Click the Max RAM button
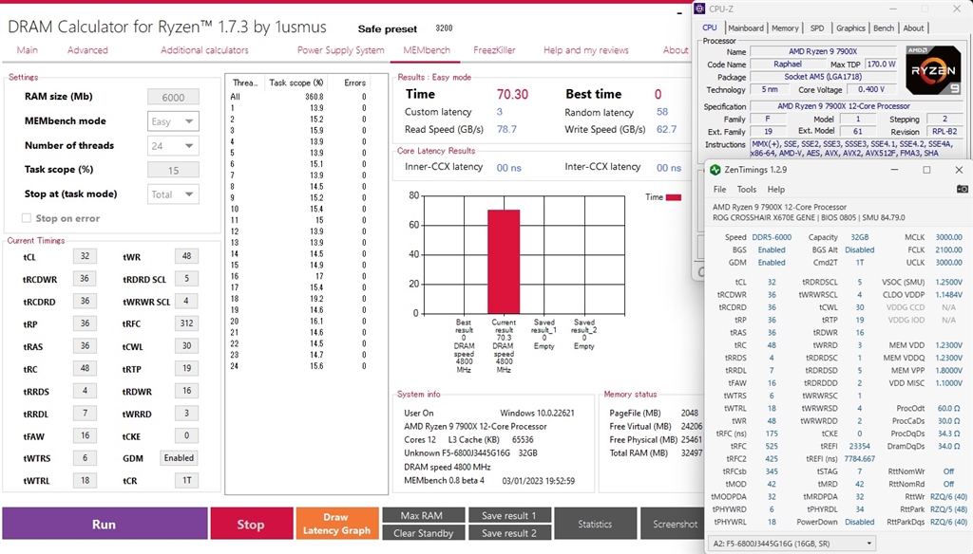 coord(423,515)
